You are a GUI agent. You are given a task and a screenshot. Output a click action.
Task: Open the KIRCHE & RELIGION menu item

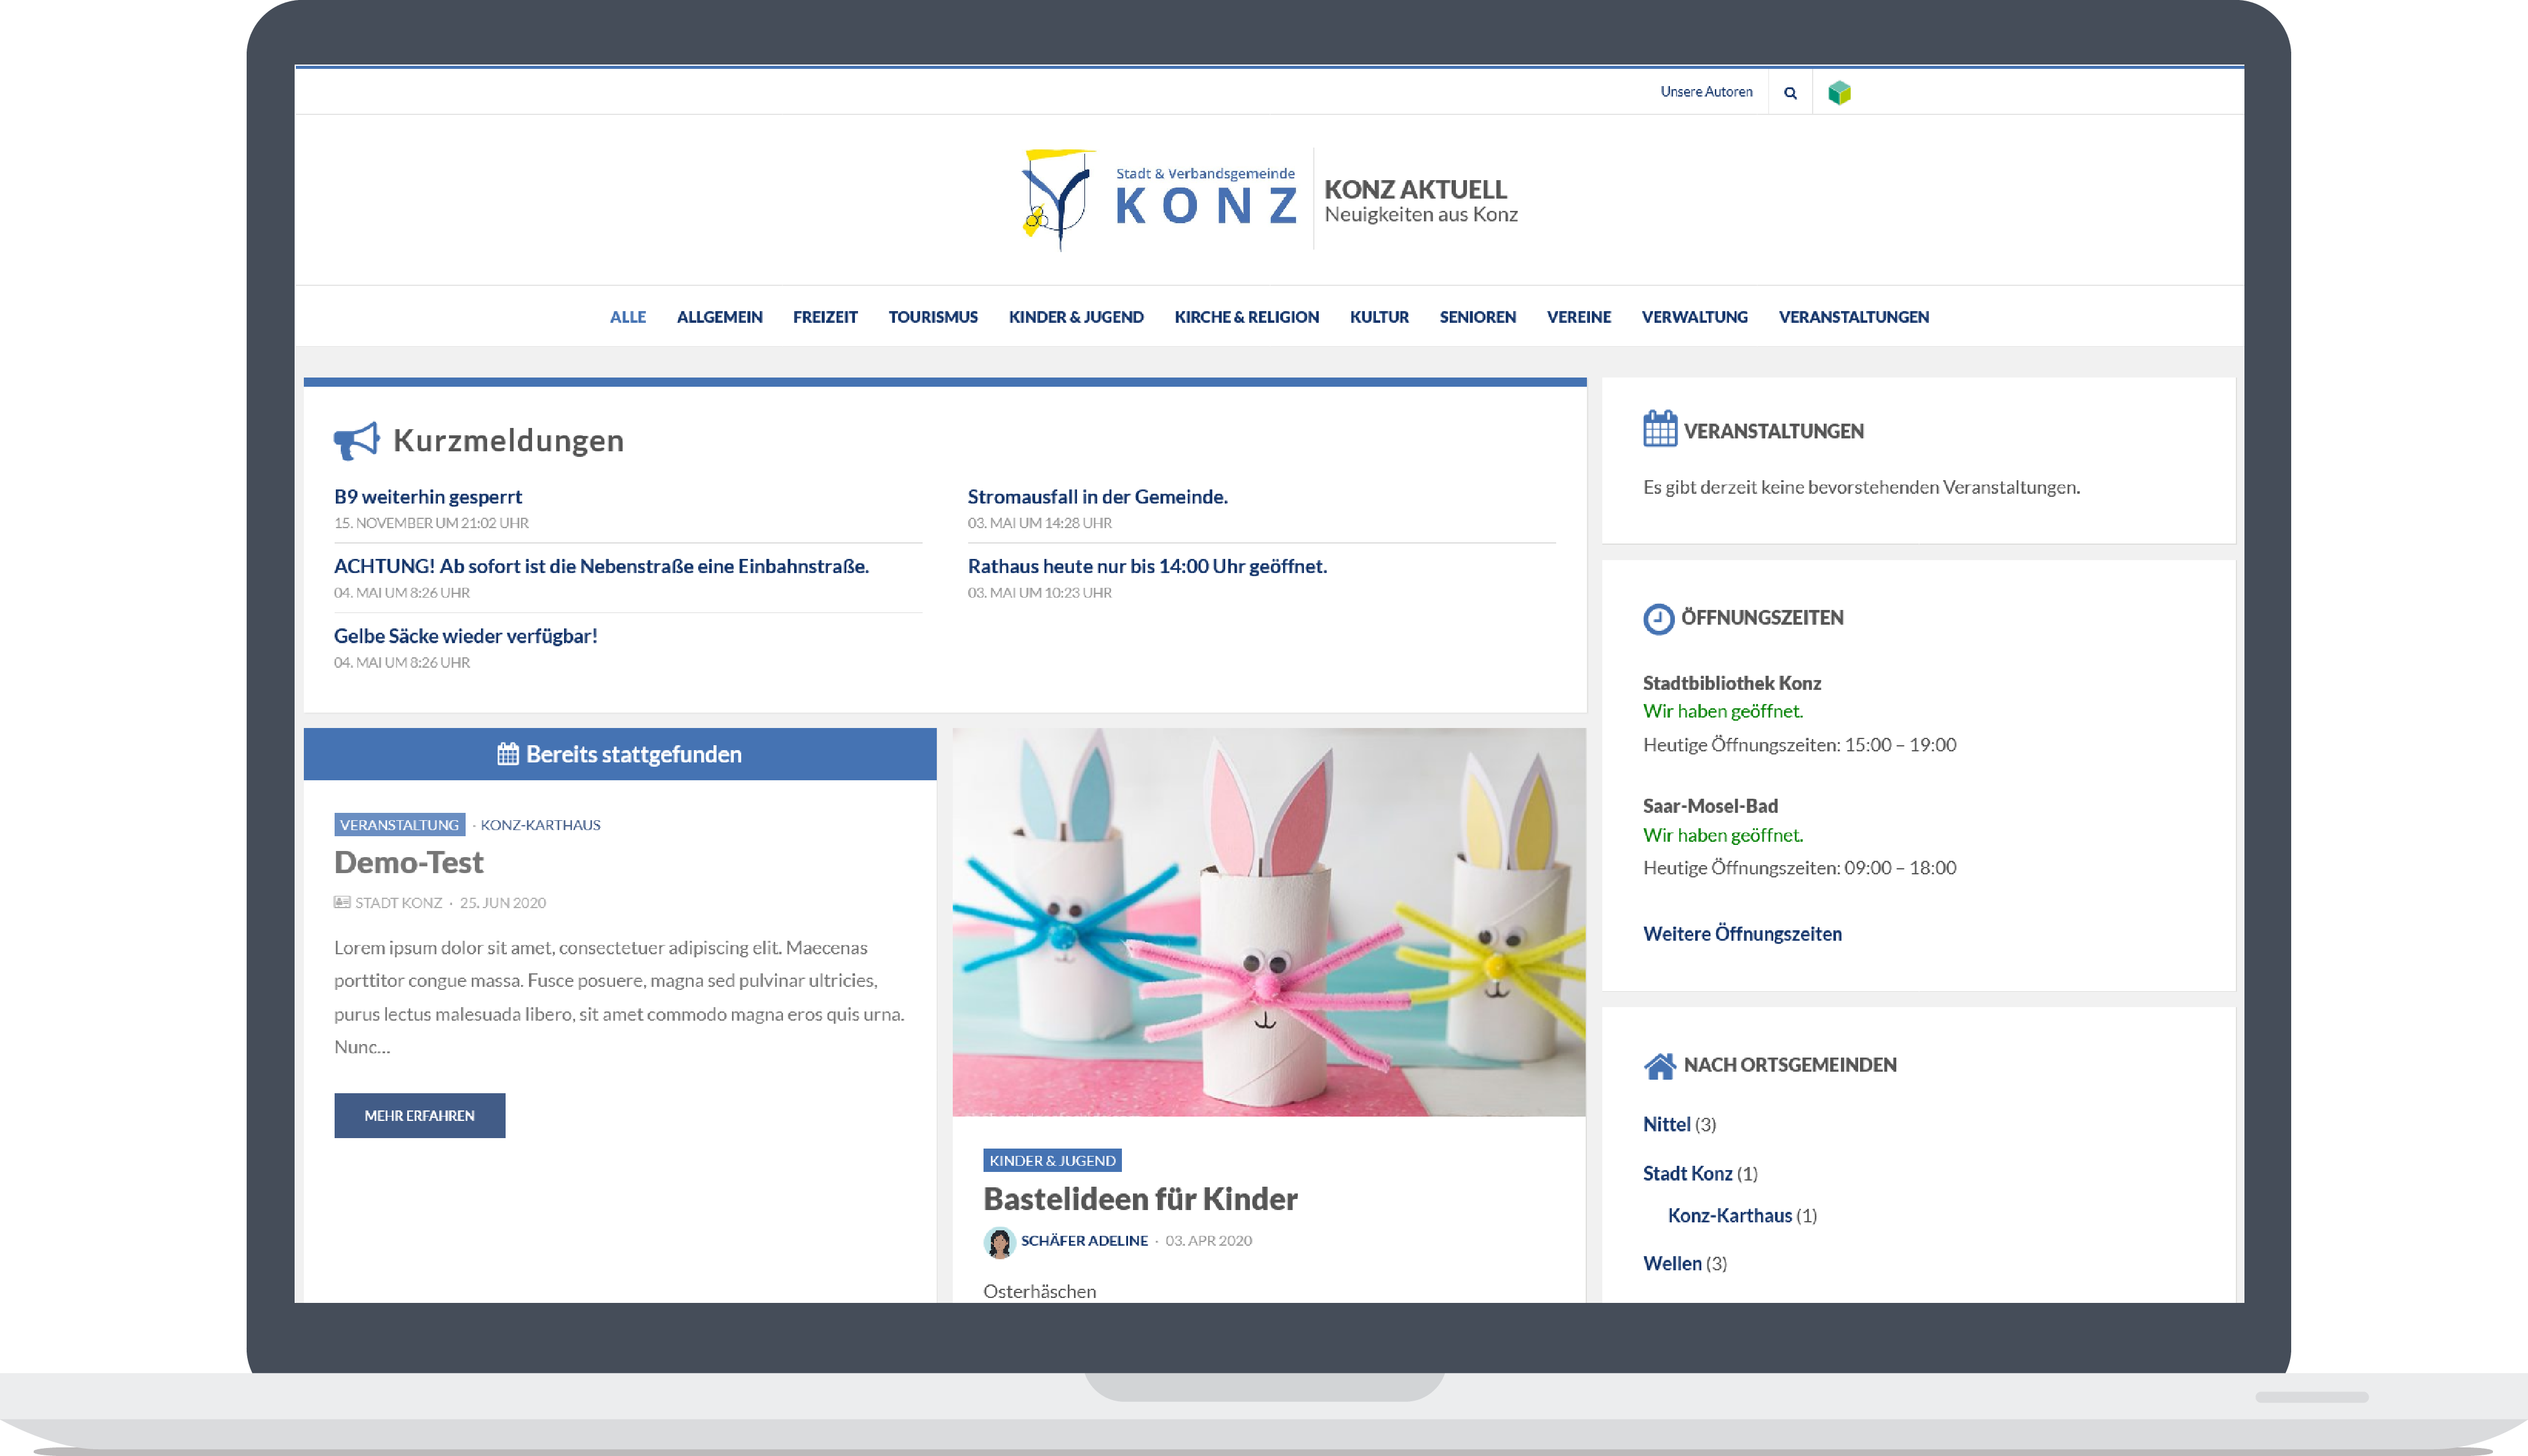1246,317
